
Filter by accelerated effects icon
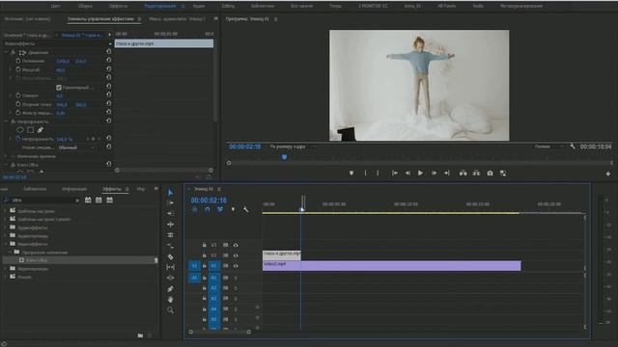point(88,200)
